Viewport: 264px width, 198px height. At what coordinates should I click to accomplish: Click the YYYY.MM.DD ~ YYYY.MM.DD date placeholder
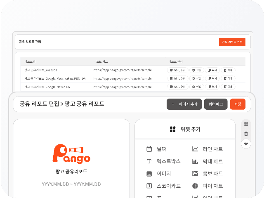click(71, 184)
